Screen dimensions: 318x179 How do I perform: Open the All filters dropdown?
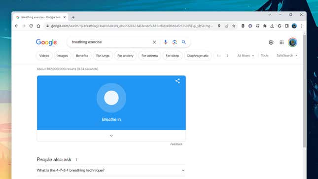click(x=246, y=56)
